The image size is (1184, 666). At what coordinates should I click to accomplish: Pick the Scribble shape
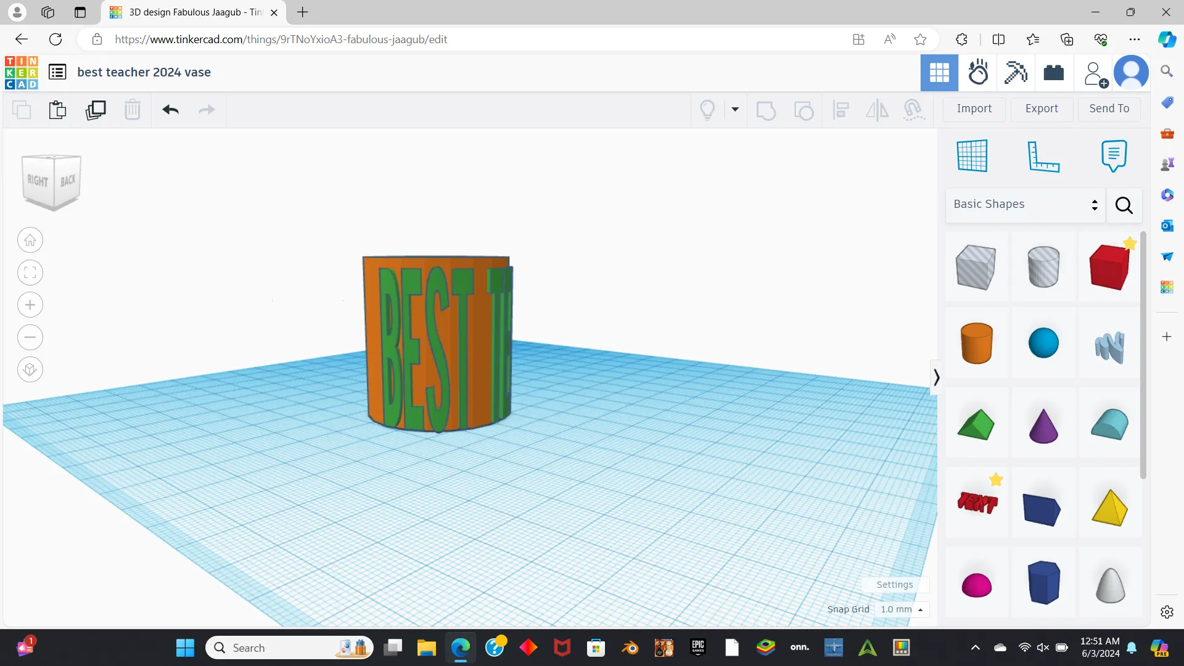pos(1109,347)
